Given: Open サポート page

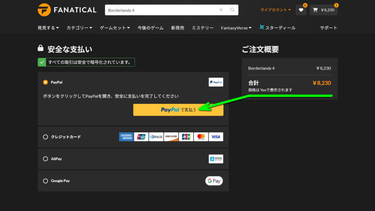Looking at the screenshot, I should tap(329, 28).
